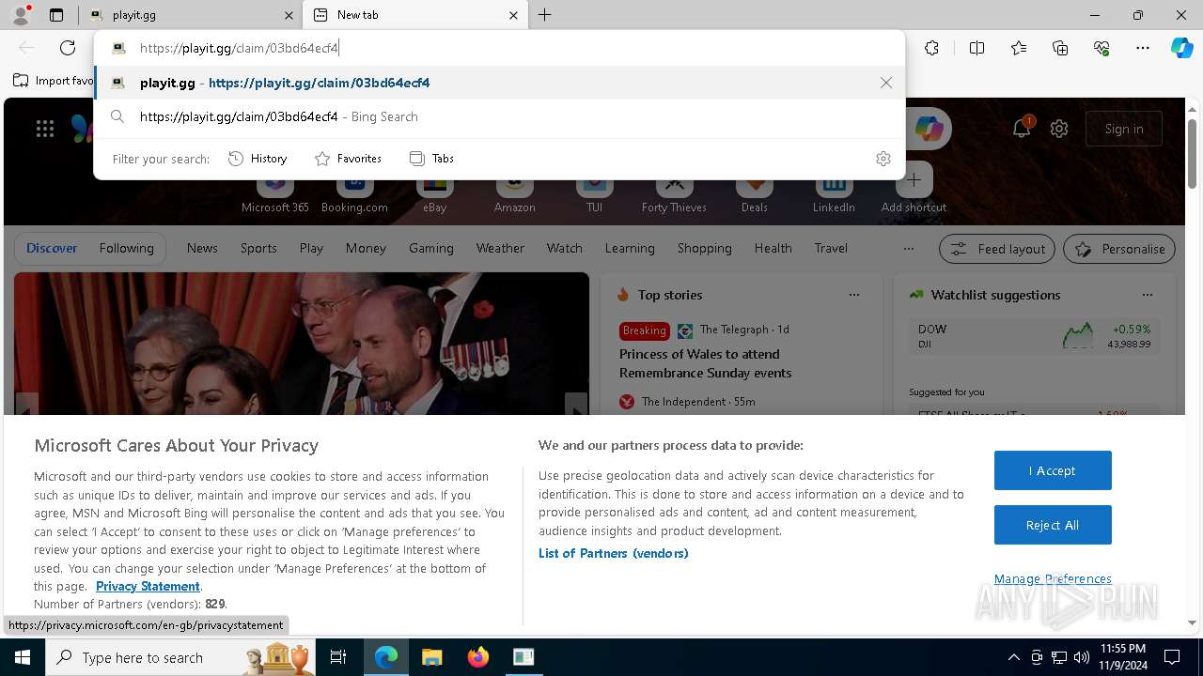The image size is (1203, 676).
Task: Click Reject All cookies button
Action: 1053,525
